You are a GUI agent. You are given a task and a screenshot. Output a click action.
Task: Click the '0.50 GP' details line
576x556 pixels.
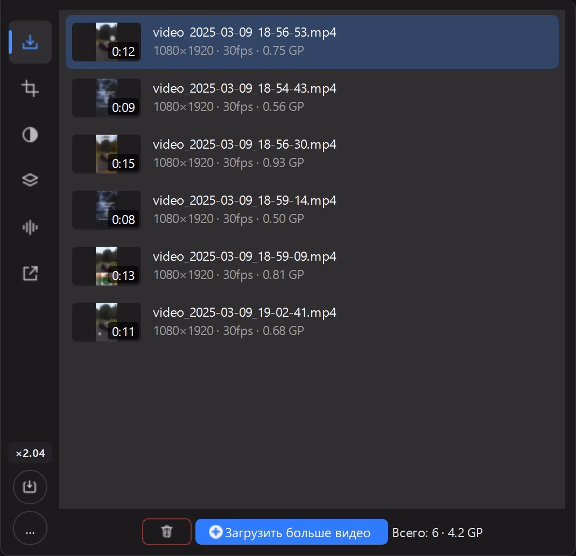(228, 219)
